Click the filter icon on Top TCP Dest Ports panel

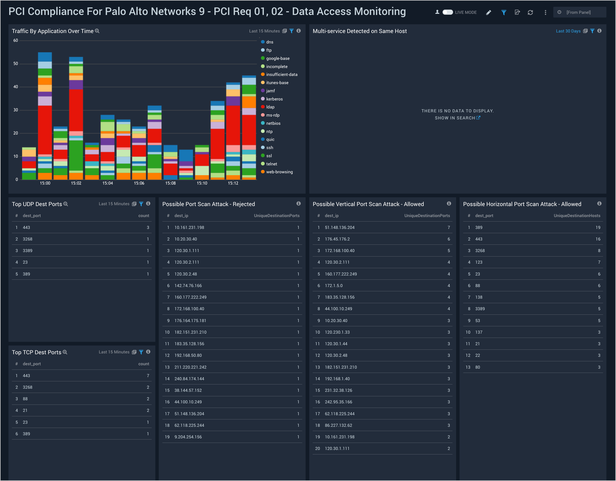point(141,352)
